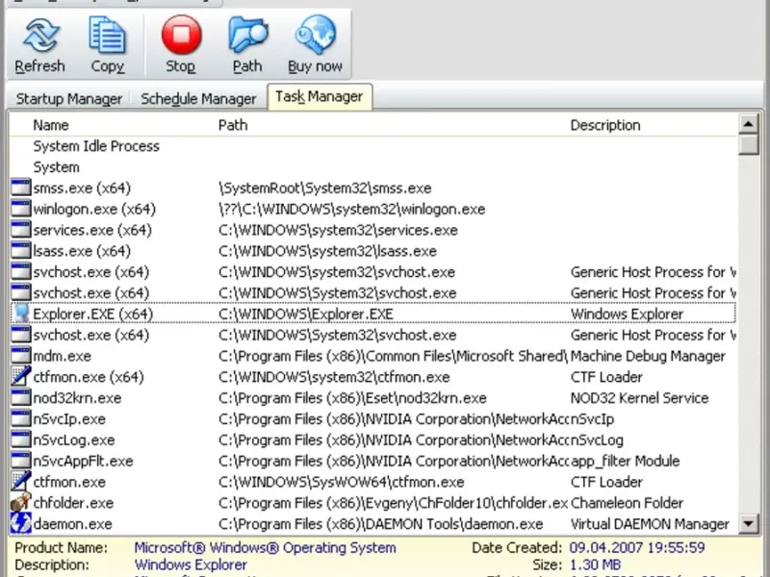770x577 pixels.
Task: Click the icon beside lsass.exe (x64)
Action: pyautogui.click(x=20, y=251)
